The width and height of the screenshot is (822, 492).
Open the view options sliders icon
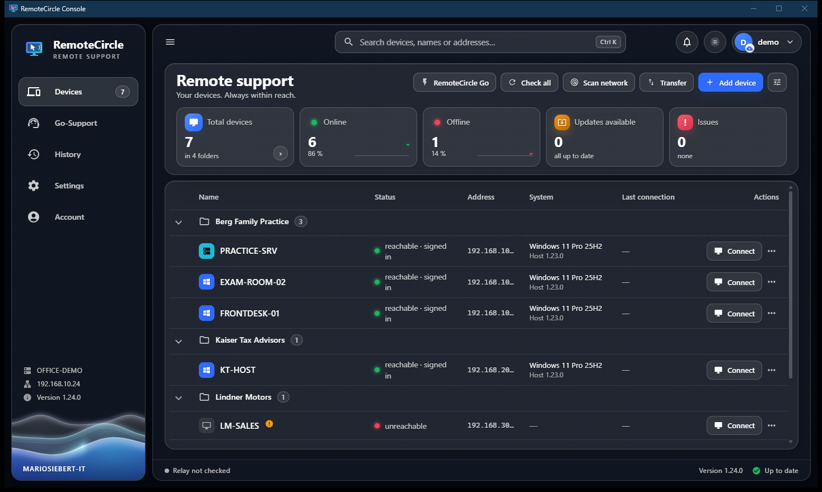click(777, 82)
